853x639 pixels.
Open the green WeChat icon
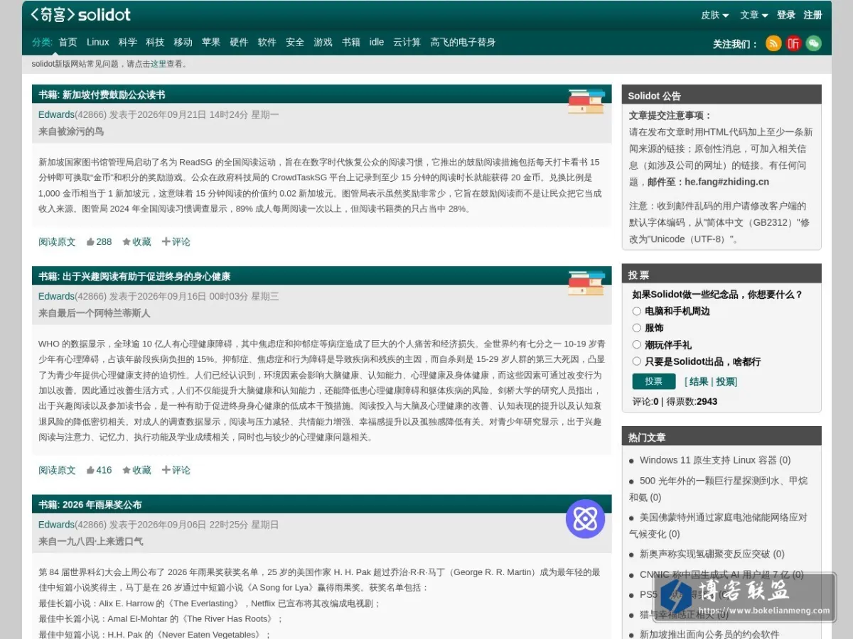point(813,43)
